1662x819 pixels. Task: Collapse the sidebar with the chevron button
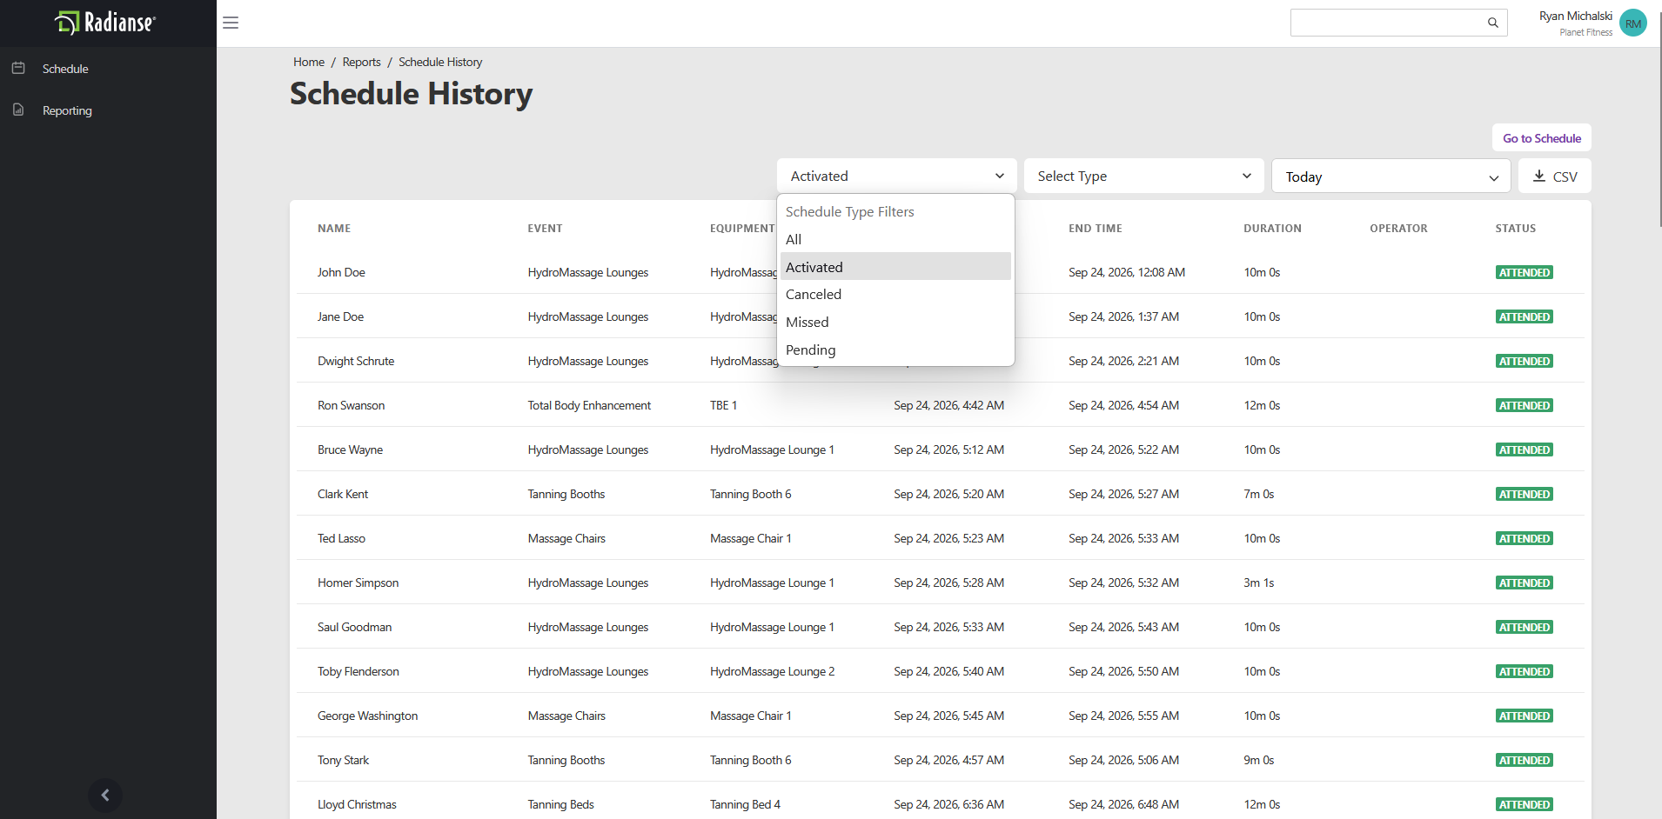(105, 795)
